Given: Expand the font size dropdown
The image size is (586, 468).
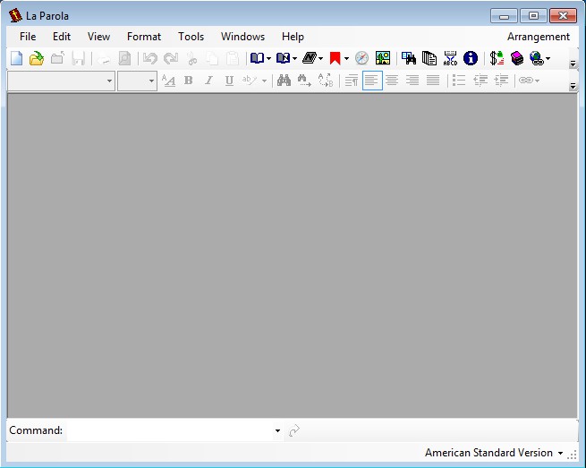Looking at the screenshot, I should [x=151, y=81].
